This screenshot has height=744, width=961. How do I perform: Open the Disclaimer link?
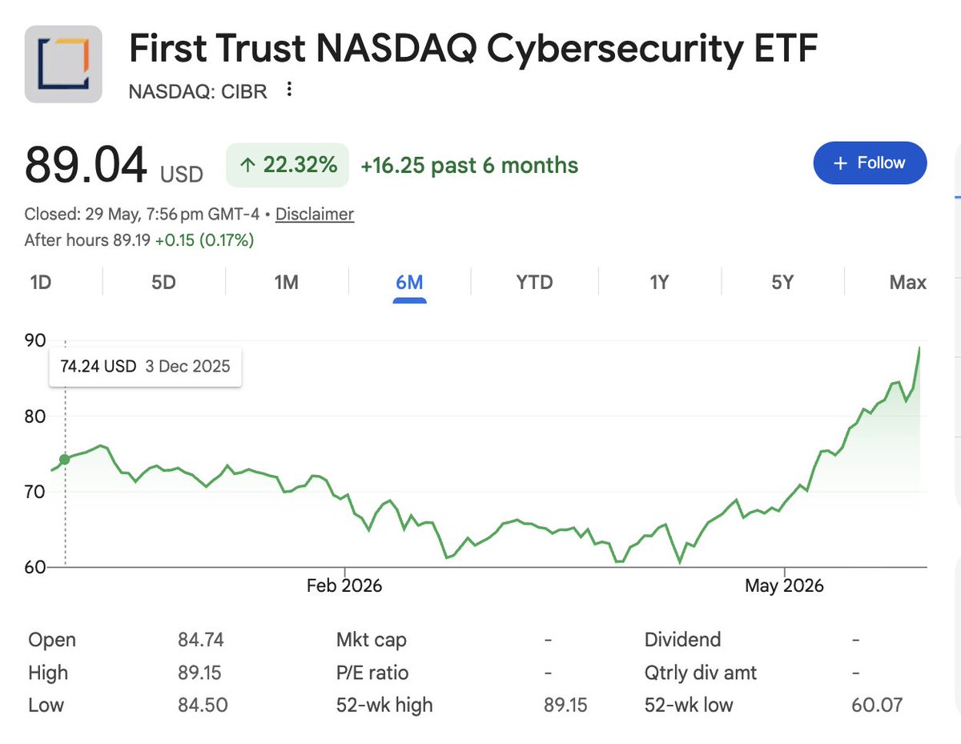(315, 214)
